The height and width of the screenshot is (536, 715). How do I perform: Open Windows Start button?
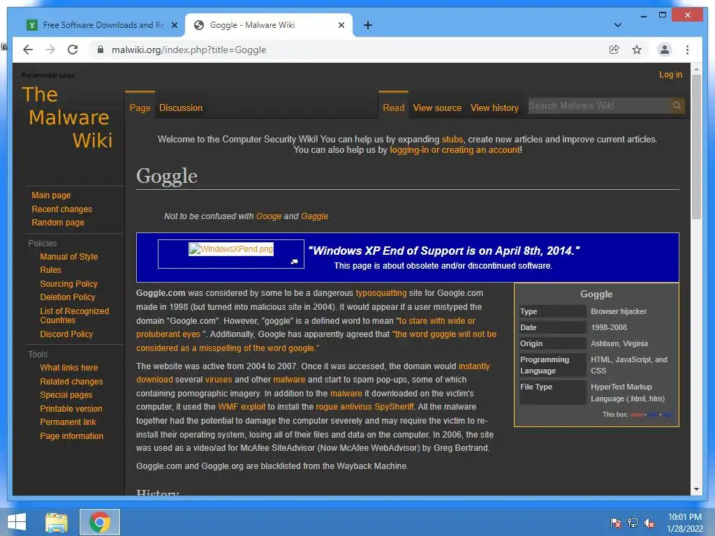tap(17, 522)
